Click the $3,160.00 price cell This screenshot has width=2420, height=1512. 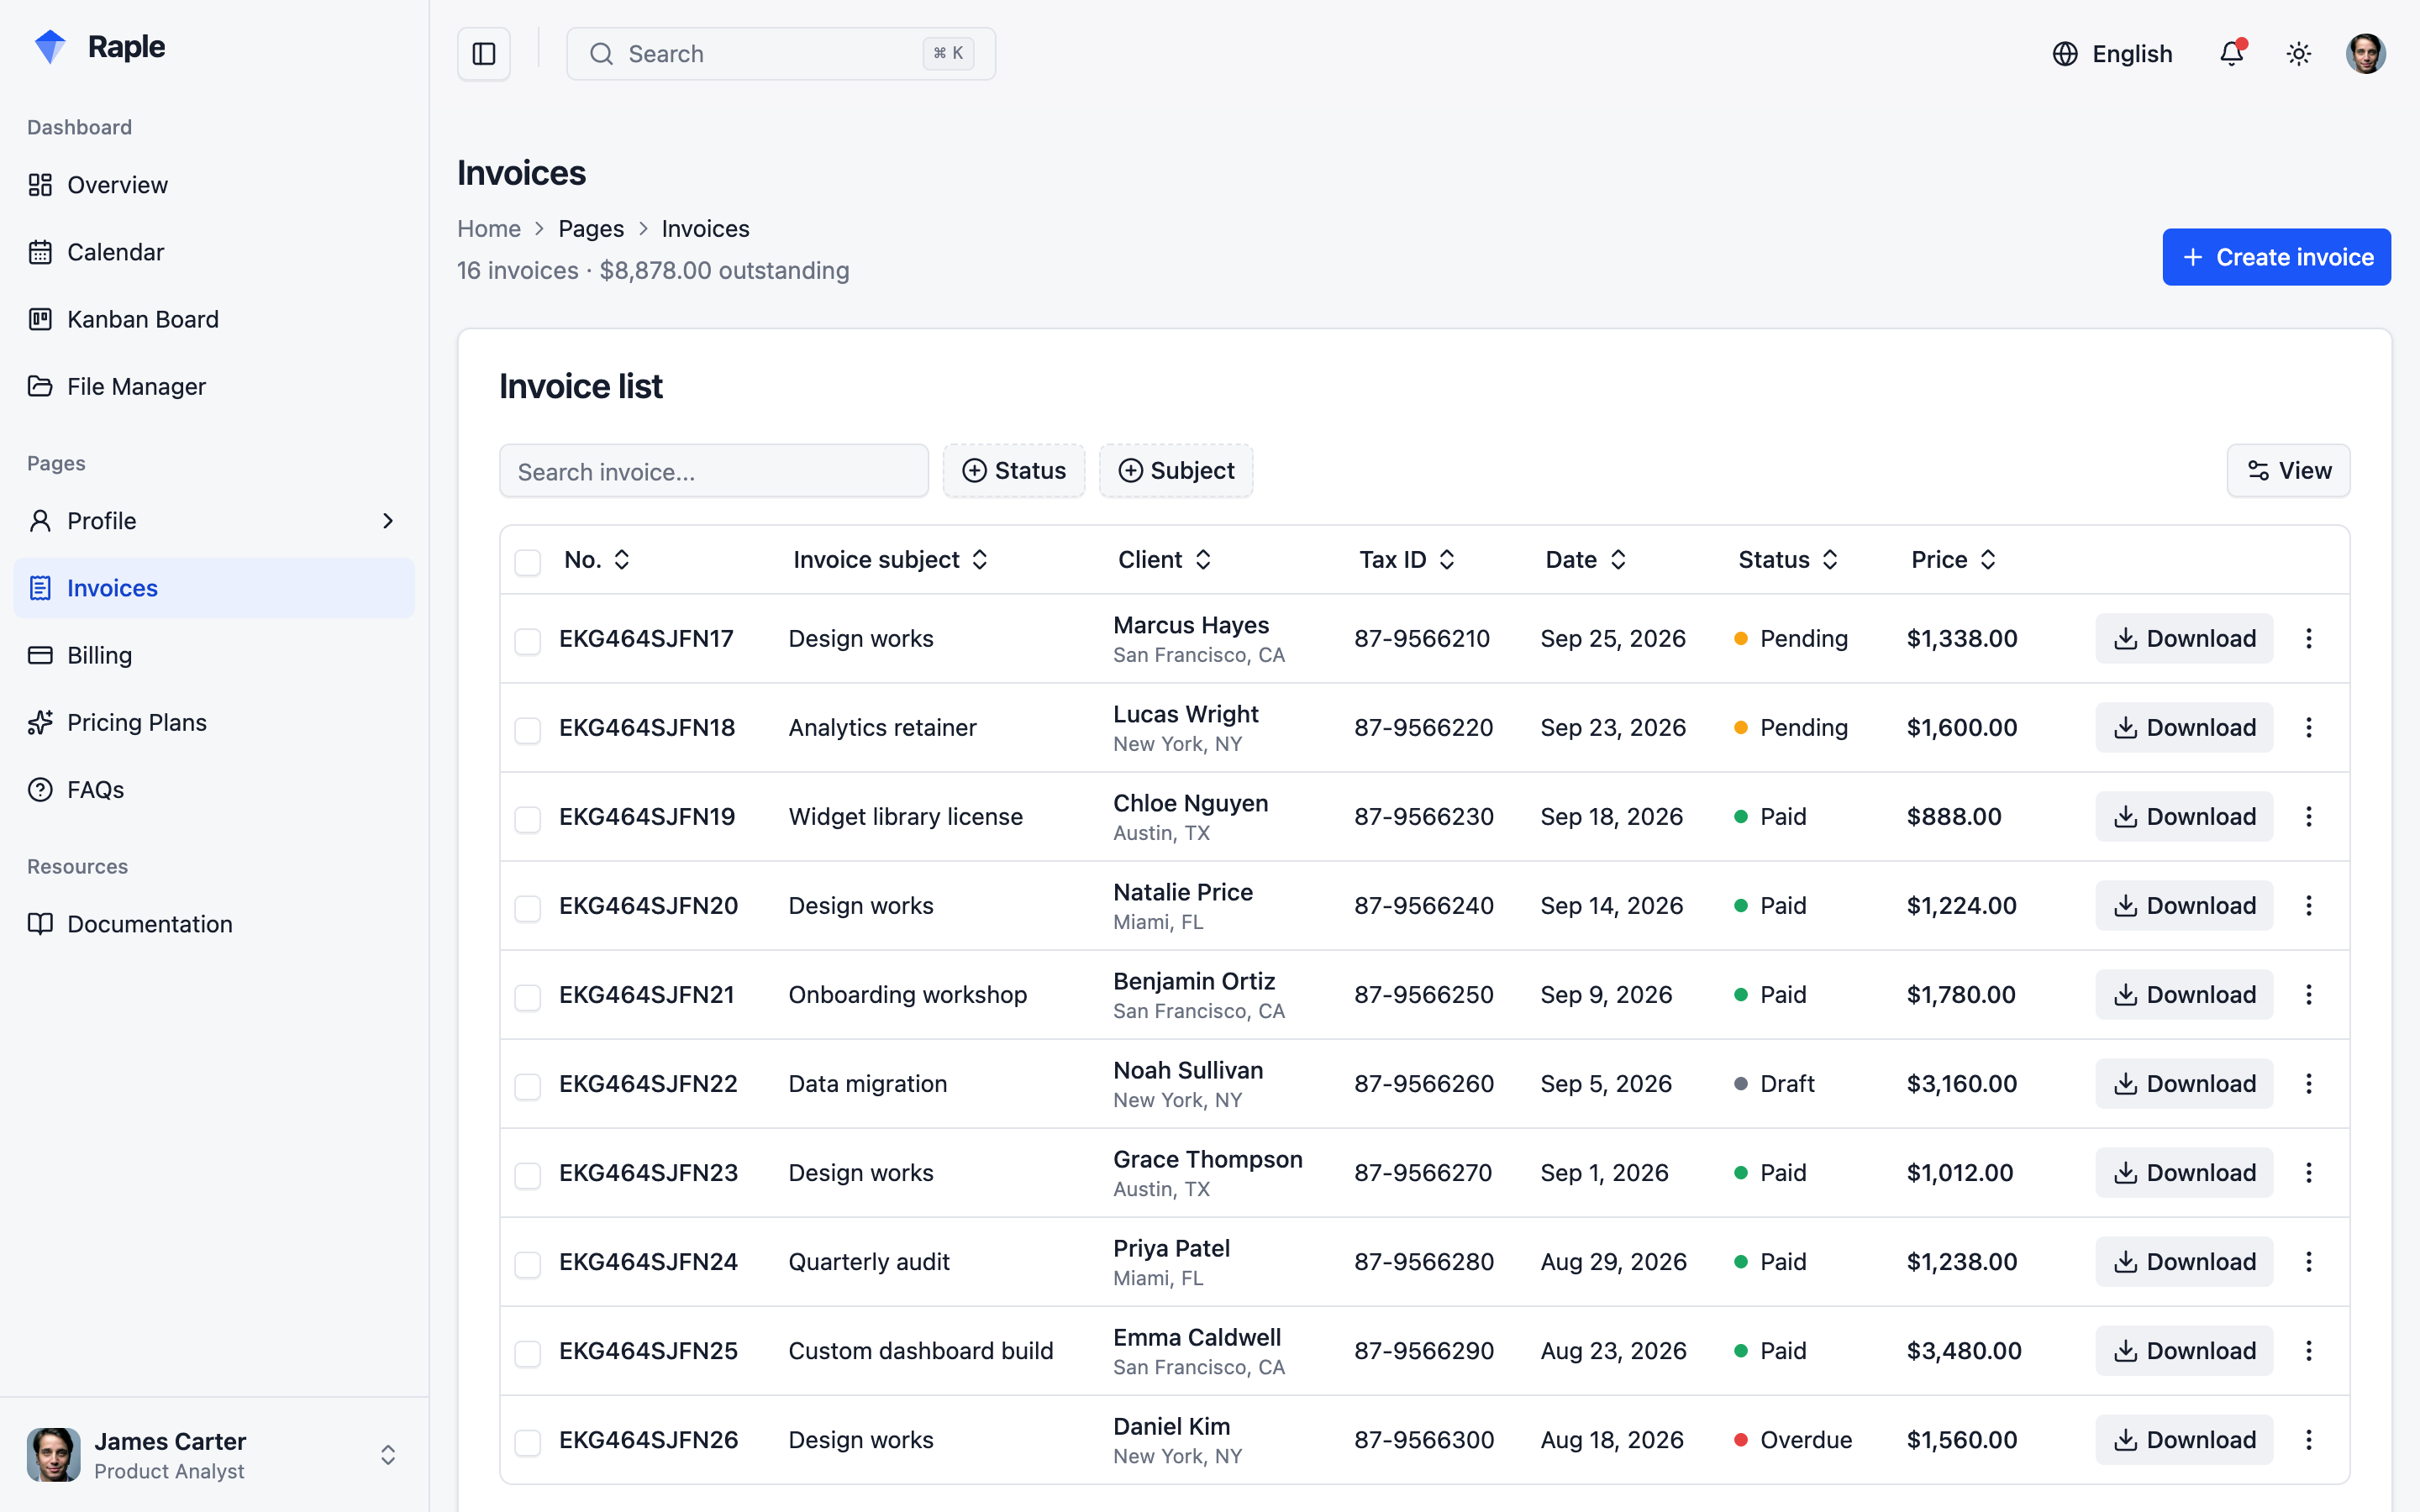(1961, 1083)
